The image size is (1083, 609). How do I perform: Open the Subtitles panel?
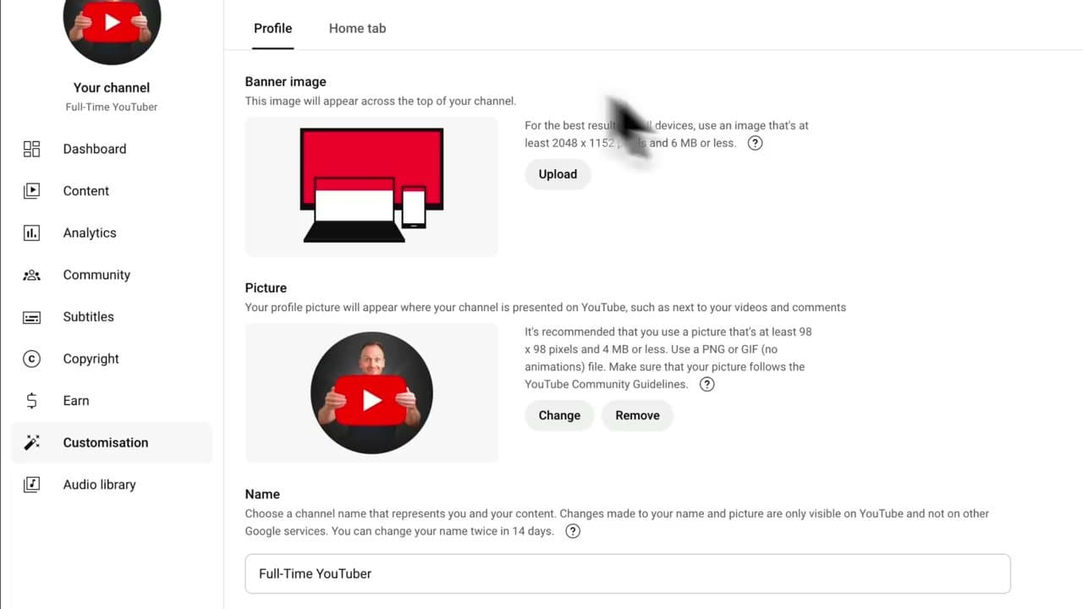click(88, 316)
